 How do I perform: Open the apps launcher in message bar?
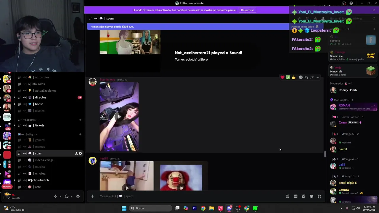319,196
